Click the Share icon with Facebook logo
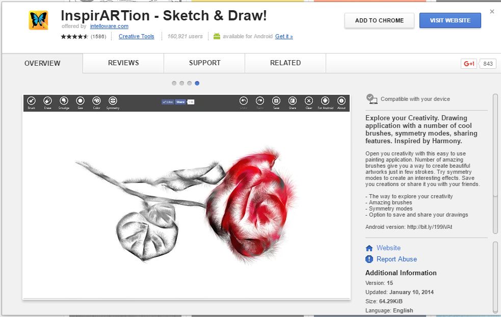Screen dimensions: 501x317 [x=293, y=101]
